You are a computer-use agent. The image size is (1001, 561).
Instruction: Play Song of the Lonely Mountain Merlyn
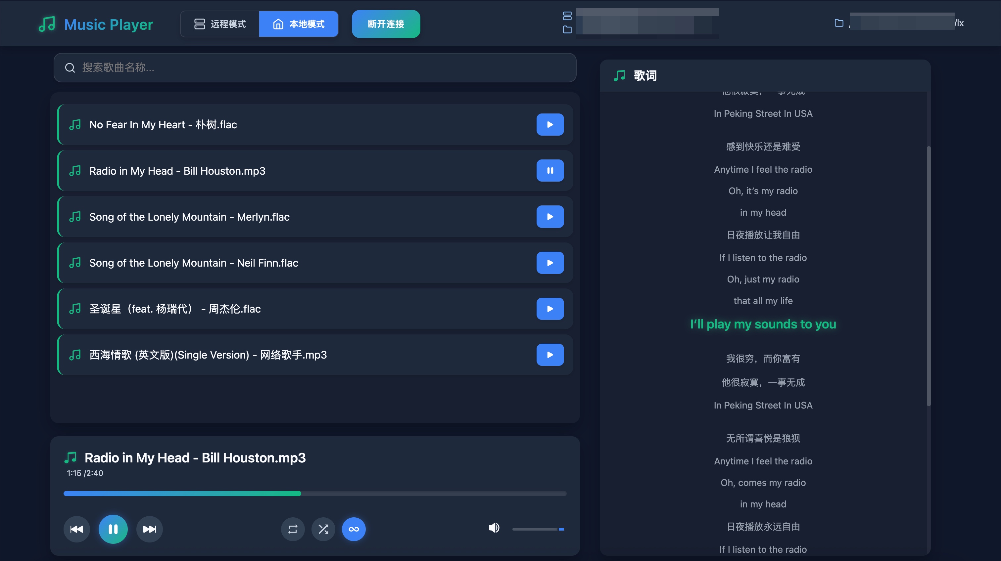(x=550, y=217)
